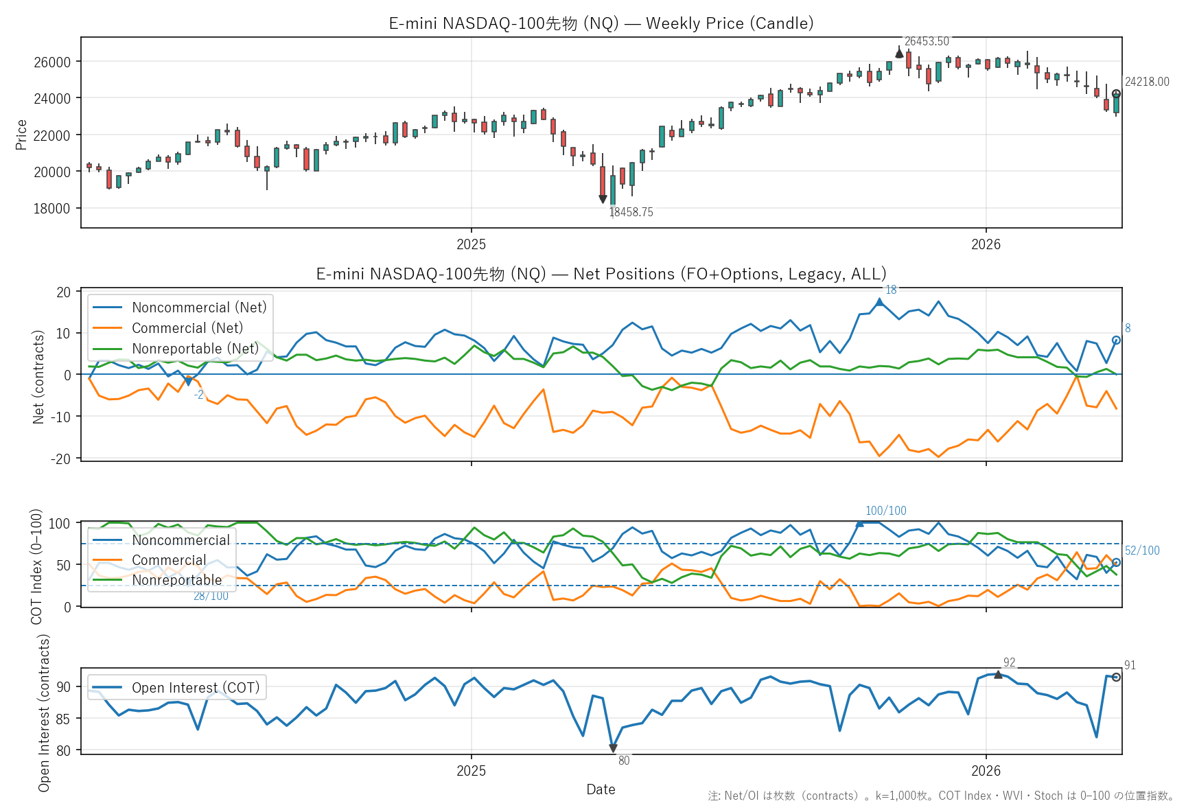Viewport: 1186px width, 810px height.
Task: Select the Noncommercial net peak marker labeled 18
Action: (879, 301)
